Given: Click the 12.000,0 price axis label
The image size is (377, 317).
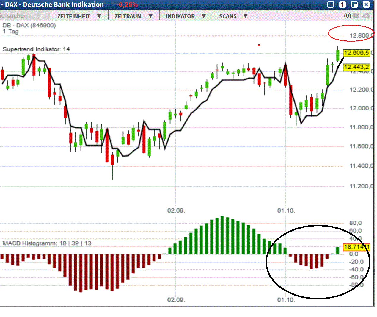Looking at the screenshot, I should 361,108.
